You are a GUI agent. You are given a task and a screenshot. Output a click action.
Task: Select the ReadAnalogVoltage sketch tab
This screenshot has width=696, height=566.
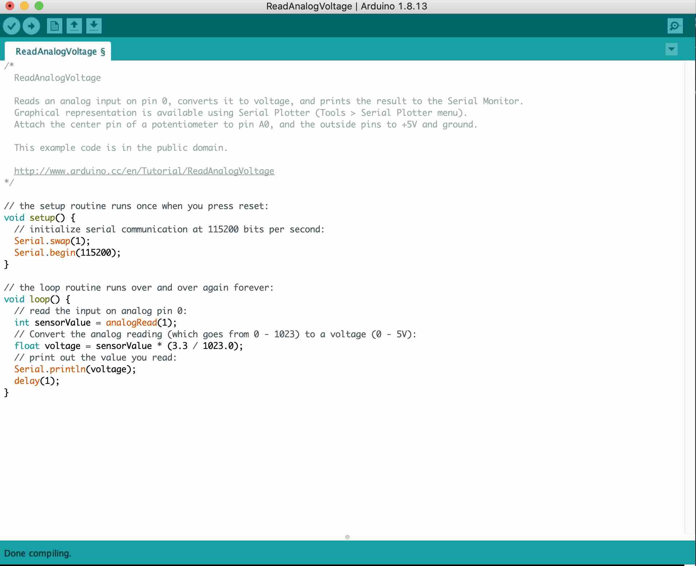(x=58, y=51)
